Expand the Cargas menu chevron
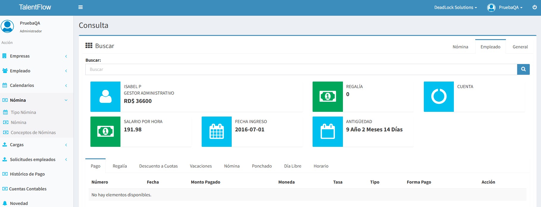 66,145
